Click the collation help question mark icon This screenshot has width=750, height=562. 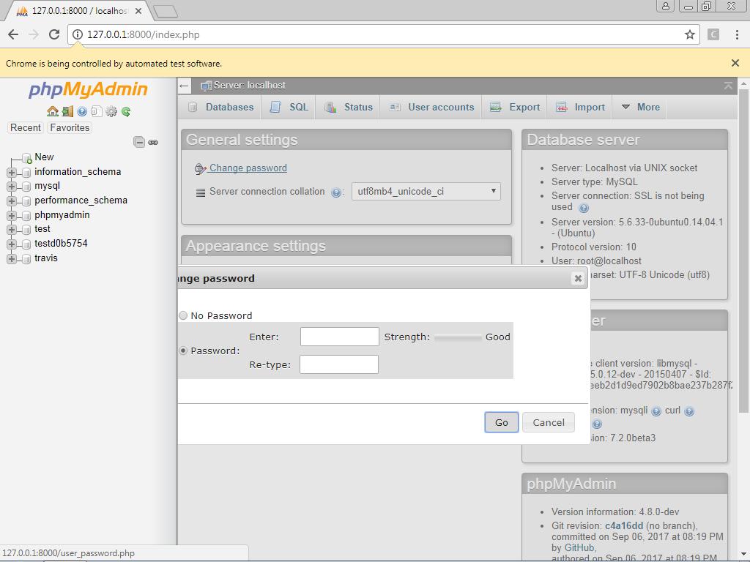(x=335, y=192)
